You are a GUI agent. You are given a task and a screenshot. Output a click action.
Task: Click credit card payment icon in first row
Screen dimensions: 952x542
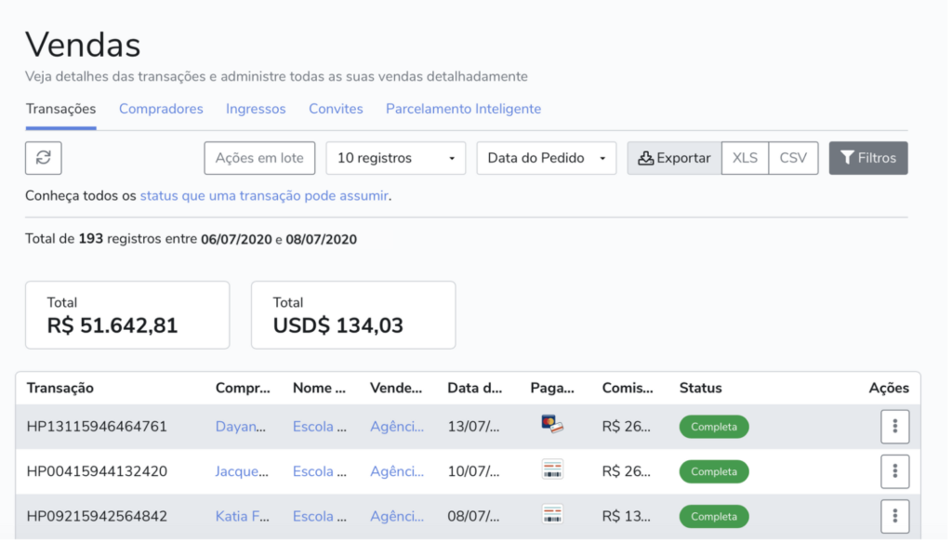pos(552,425)
